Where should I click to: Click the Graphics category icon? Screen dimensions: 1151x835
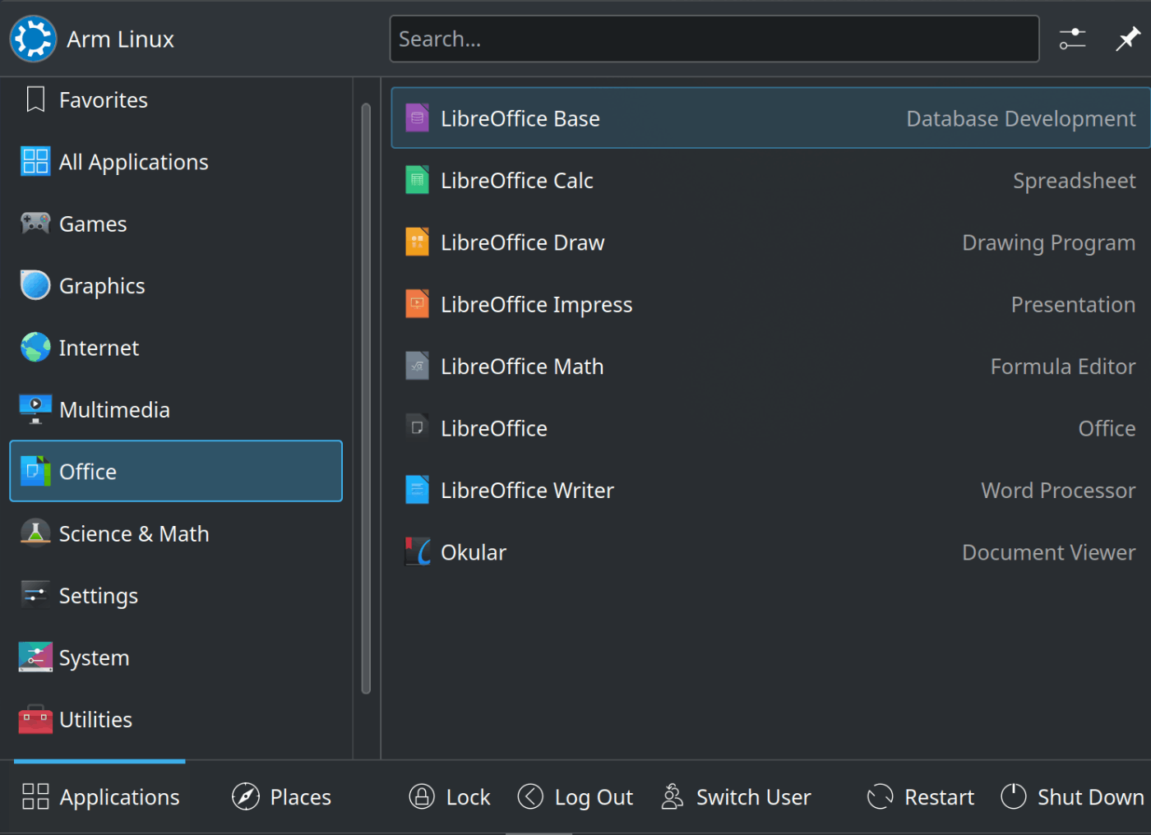(x=35, y=285)
